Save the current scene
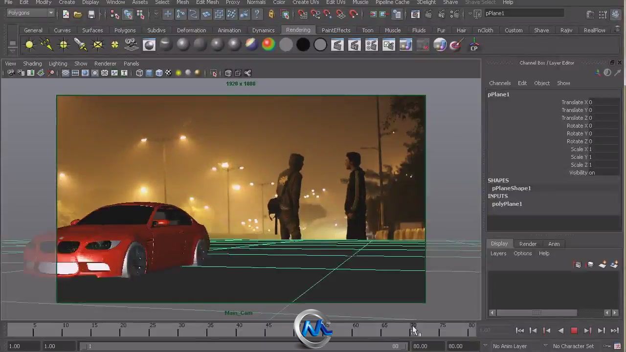 [x=91, y=14]
